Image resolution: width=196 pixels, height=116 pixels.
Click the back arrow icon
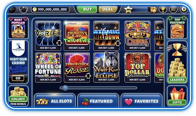[x=12, y=9]
